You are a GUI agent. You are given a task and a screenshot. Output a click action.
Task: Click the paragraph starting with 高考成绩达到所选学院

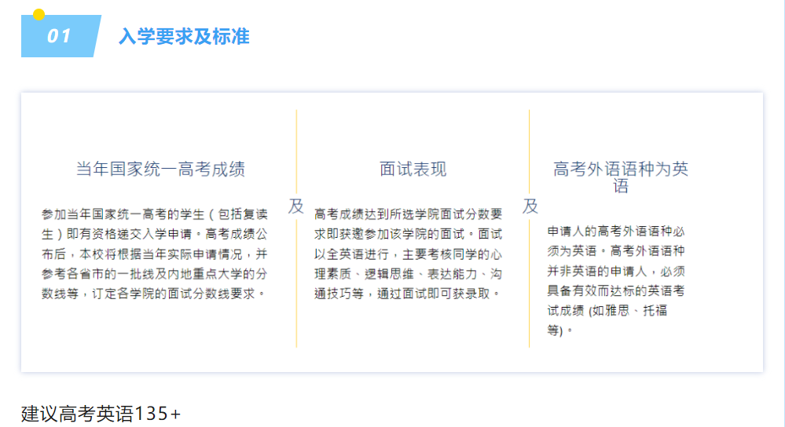click(408, 254)
